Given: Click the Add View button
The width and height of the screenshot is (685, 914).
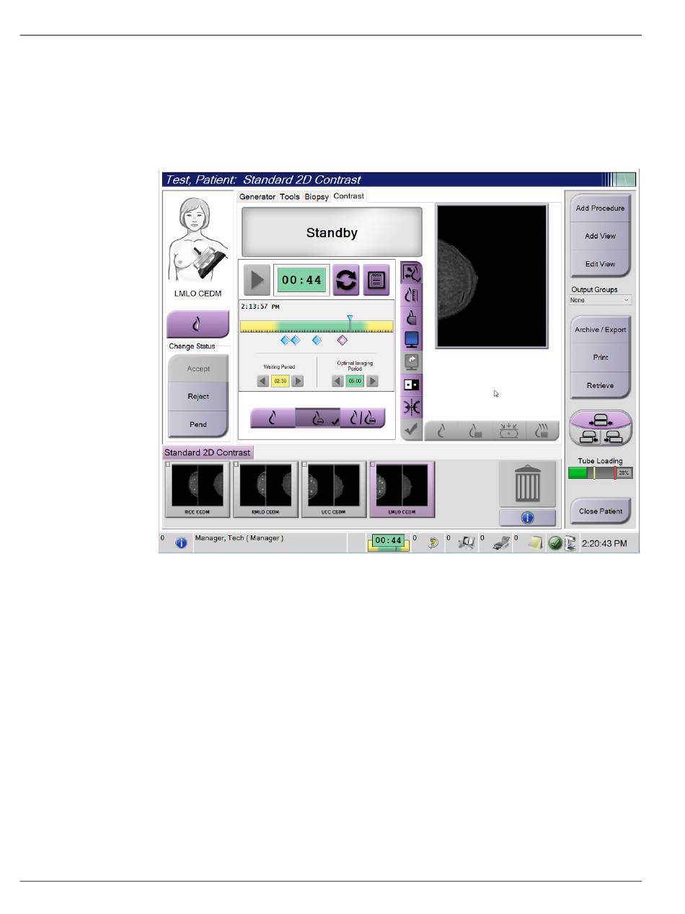Looking at the screenshot, I should click(601, 236).
